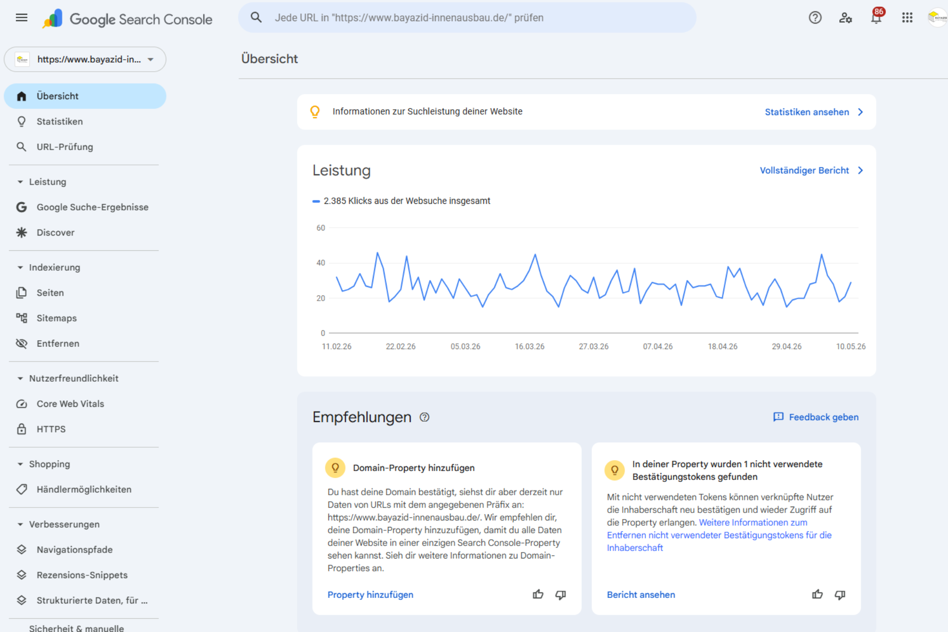Open the Core Web Vitals report
Screen dimensions: 948x632
pyautogui.click(x=85, y=404)
